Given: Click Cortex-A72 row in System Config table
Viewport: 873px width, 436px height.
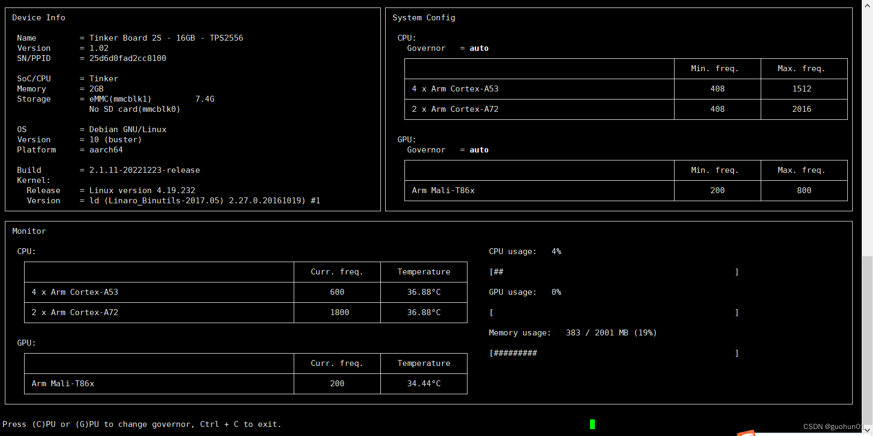Looking at the screenshot, I should point(626,109).
